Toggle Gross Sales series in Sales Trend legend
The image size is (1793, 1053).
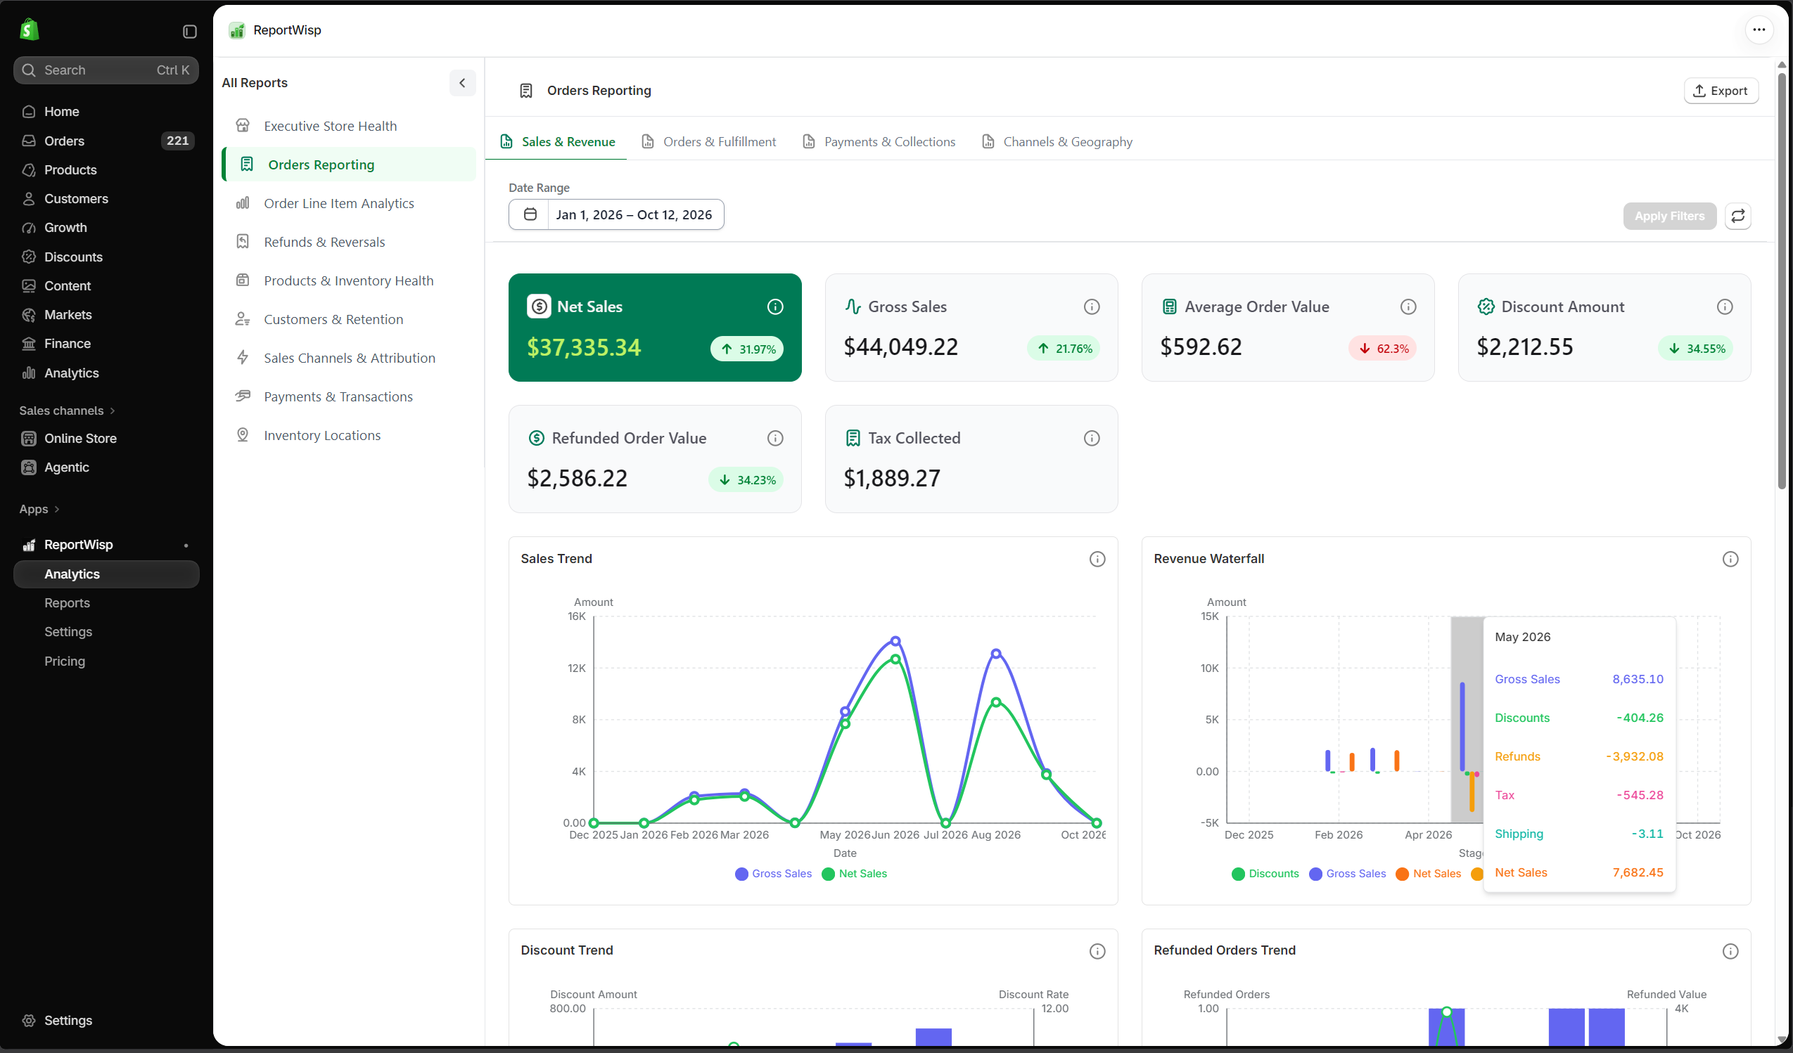(772, 874)
